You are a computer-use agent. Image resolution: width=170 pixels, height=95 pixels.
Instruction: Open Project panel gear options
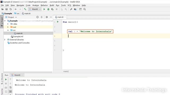pos(47,17)
